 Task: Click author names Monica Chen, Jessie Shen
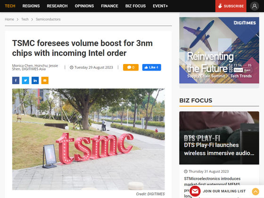point(35,67)
